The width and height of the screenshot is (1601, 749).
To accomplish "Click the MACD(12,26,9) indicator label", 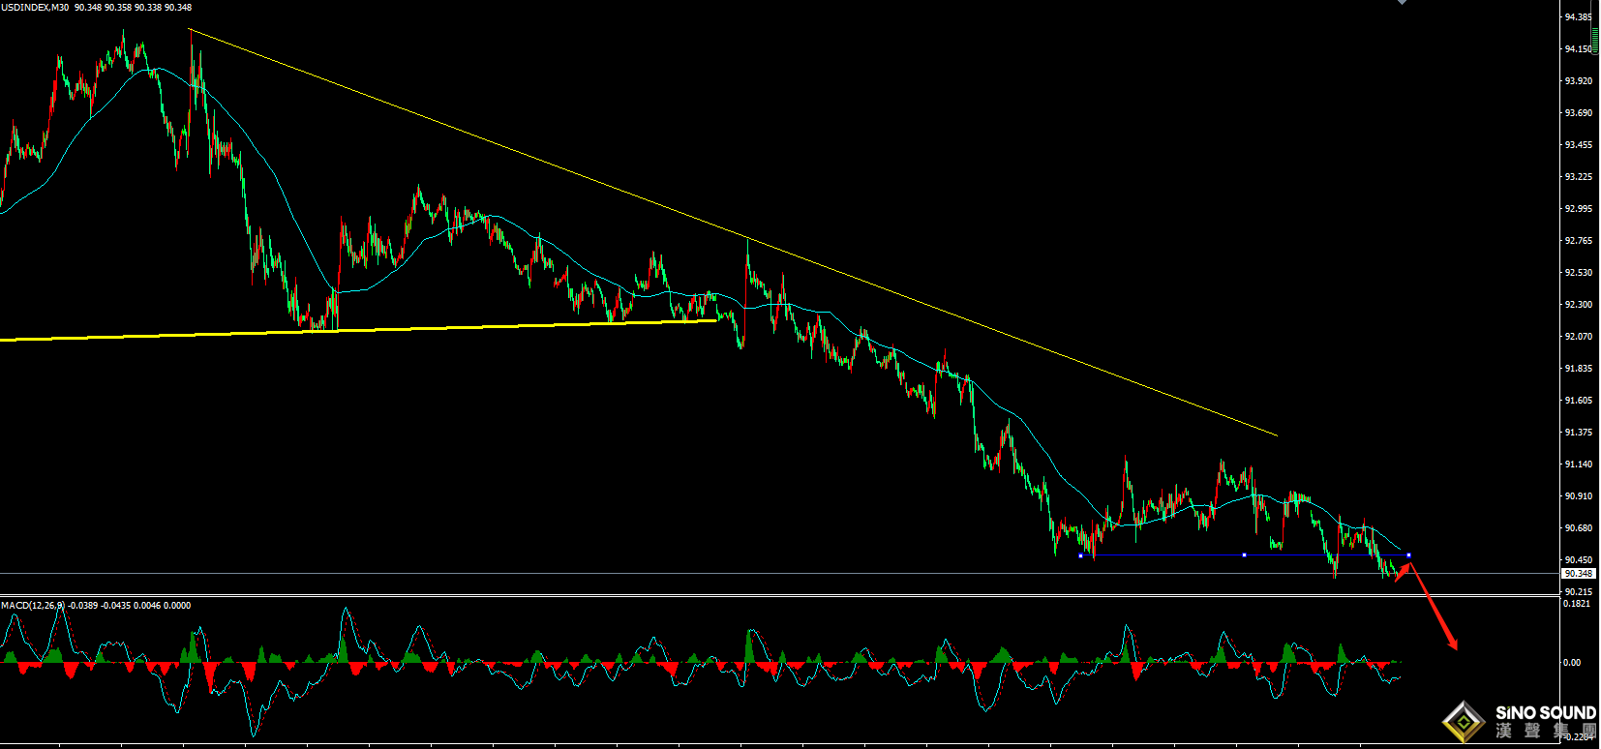I will (32, 606).
